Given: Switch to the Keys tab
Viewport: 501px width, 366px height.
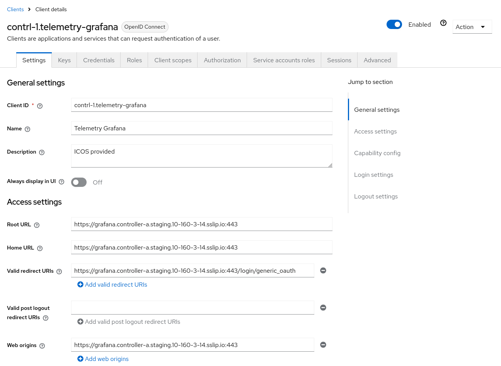Looking at the screenshot, I should 64,60.
